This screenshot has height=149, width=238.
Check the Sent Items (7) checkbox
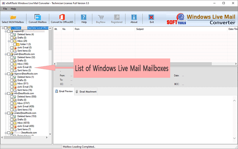pos(12,129)
